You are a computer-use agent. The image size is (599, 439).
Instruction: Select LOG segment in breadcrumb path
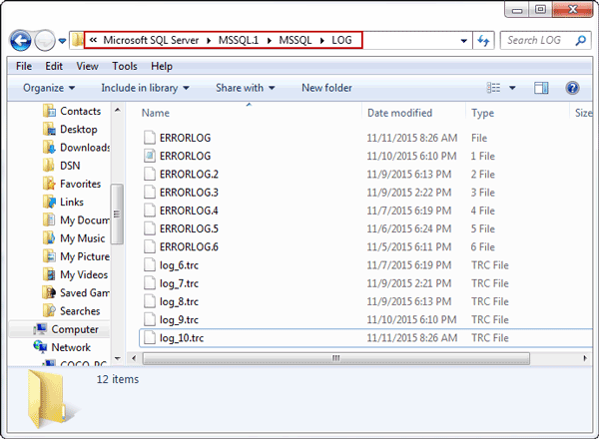click(341, 40)
